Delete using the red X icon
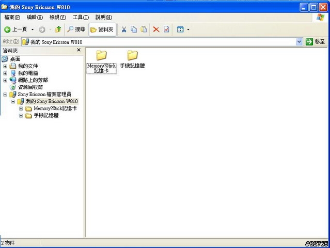Viewport: 330px width, 248px height. click(156, 29)
